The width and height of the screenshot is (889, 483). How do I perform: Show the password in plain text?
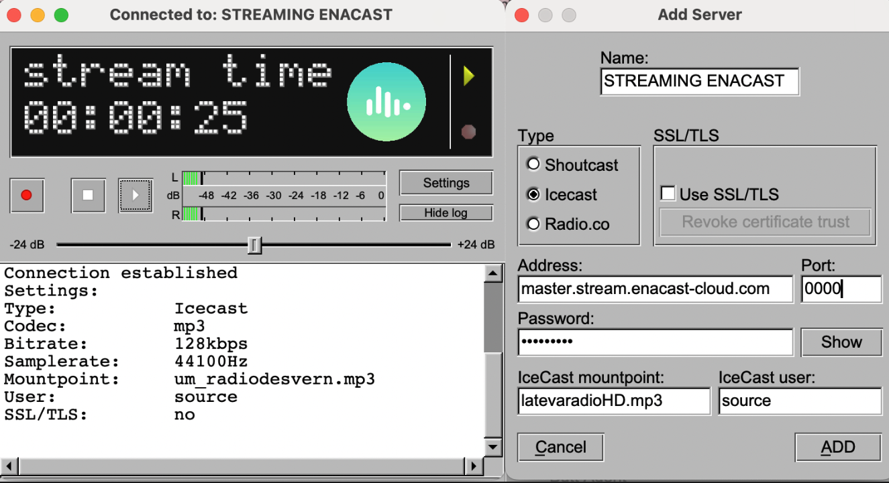tap(841, 342)
